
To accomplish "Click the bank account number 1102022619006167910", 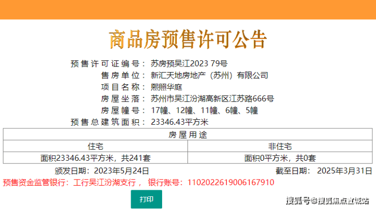I will [231, 183].
